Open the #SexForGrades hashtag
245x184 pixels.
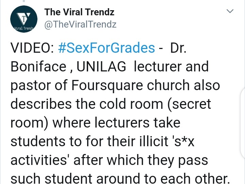(107, 48)
